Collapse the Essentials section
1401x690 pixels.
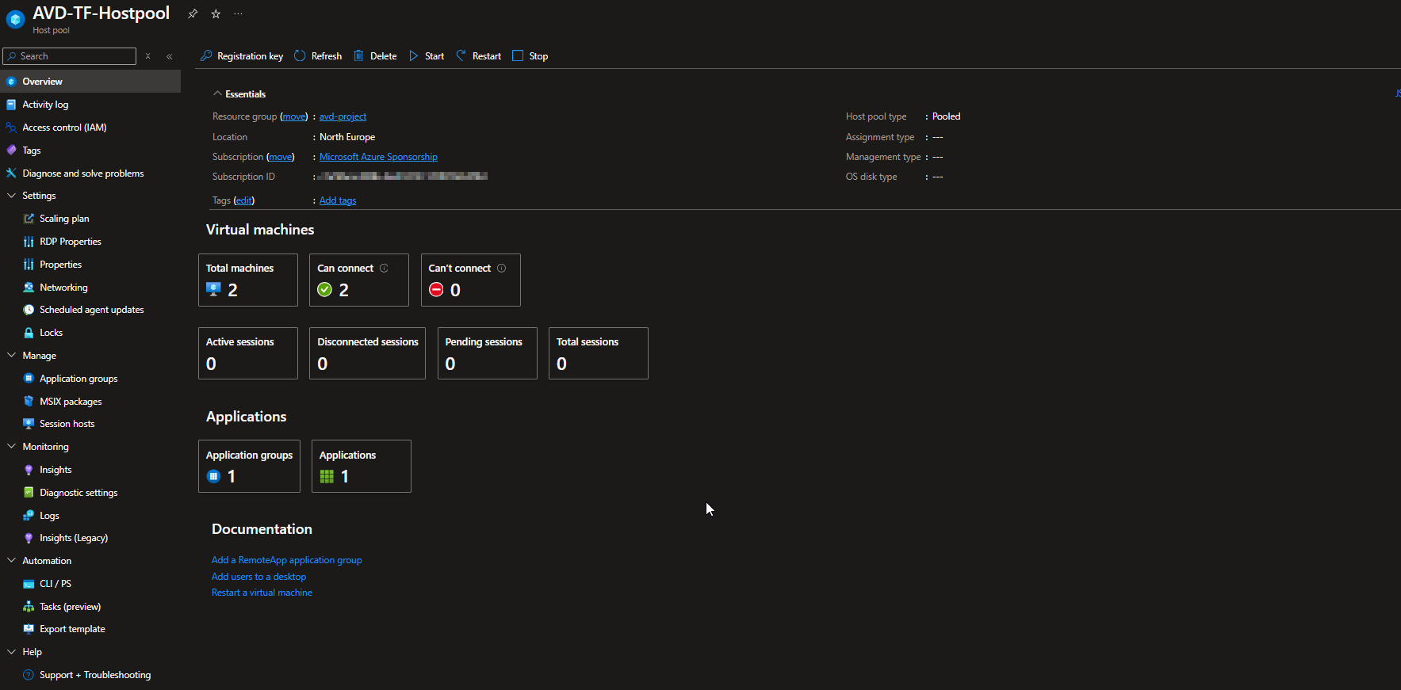(x=217, y=94)
